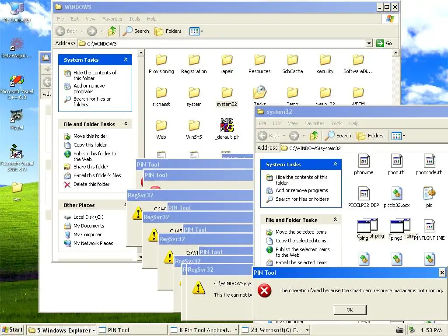Select the ping program icon

coord(367,226)
